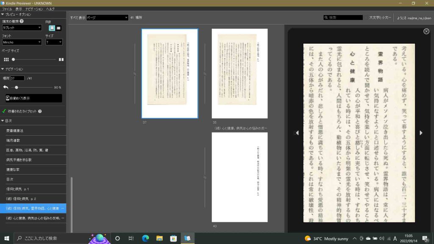Screen dimensions: 434x244
Task: Select the page 37 thumbnail
Action: coord(170,74)
